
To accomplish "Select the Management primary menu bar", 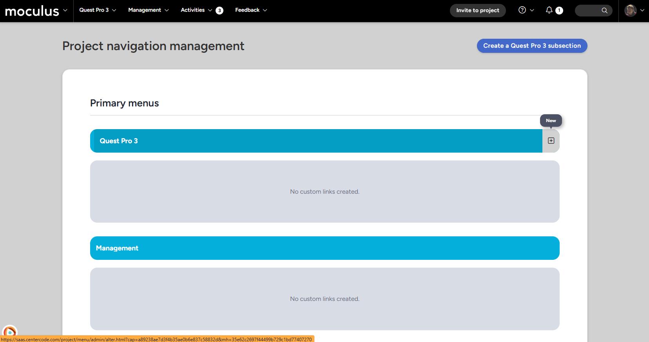I will pos(324,248).
